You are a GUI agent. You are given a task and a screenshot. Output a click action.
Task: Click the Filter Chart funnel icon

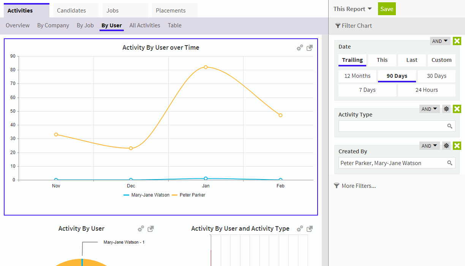(x=338, y=26)
